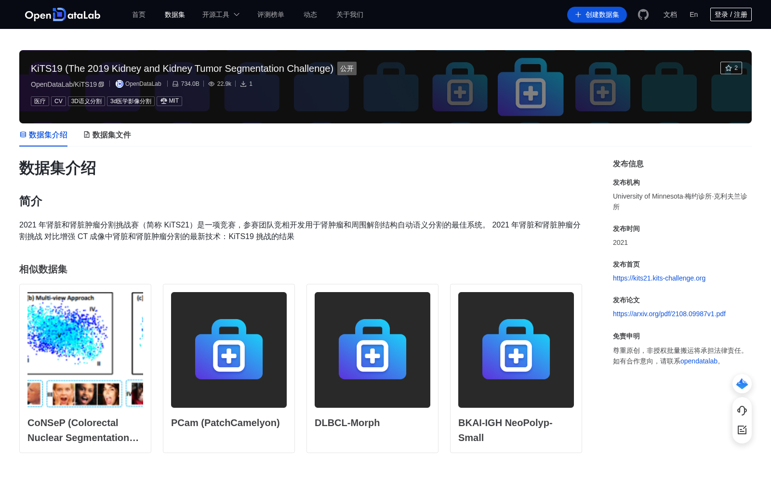Image resolution: width=771 pixels, height=482 pixels.
Task: Open the blue bird floating icon
Action: pos(742,384)
